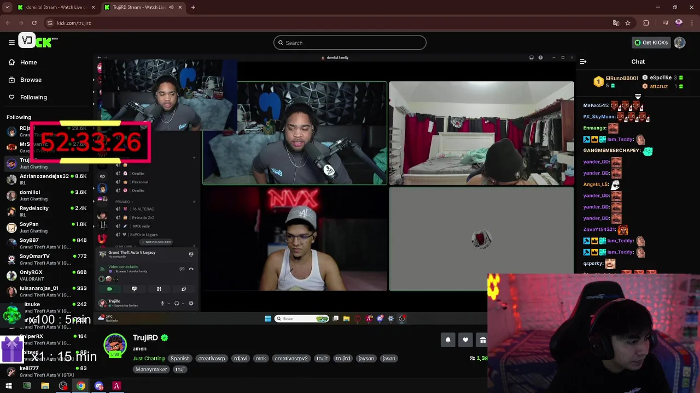Open SoyOmarTV channel in Following list

[46, 259]
